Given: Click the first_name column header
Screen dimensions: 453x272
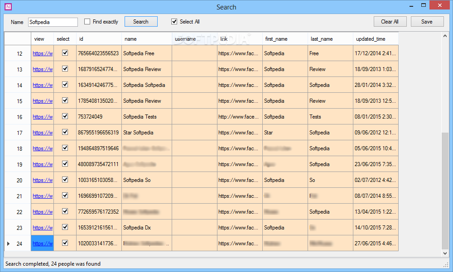Looking at the screenshot, I should coord(285,39).
